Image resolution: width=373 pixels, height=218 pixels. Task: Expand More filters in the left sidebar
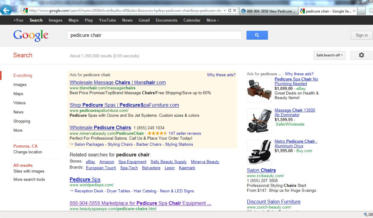[18, 130]
